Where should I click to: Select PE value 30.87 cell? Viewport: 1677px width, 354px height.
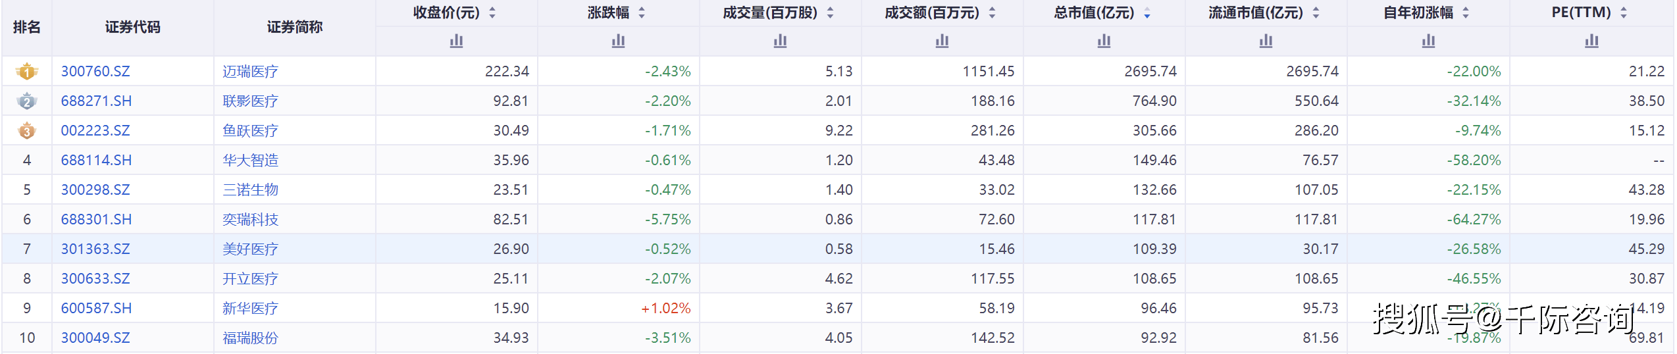[1592, 278]
